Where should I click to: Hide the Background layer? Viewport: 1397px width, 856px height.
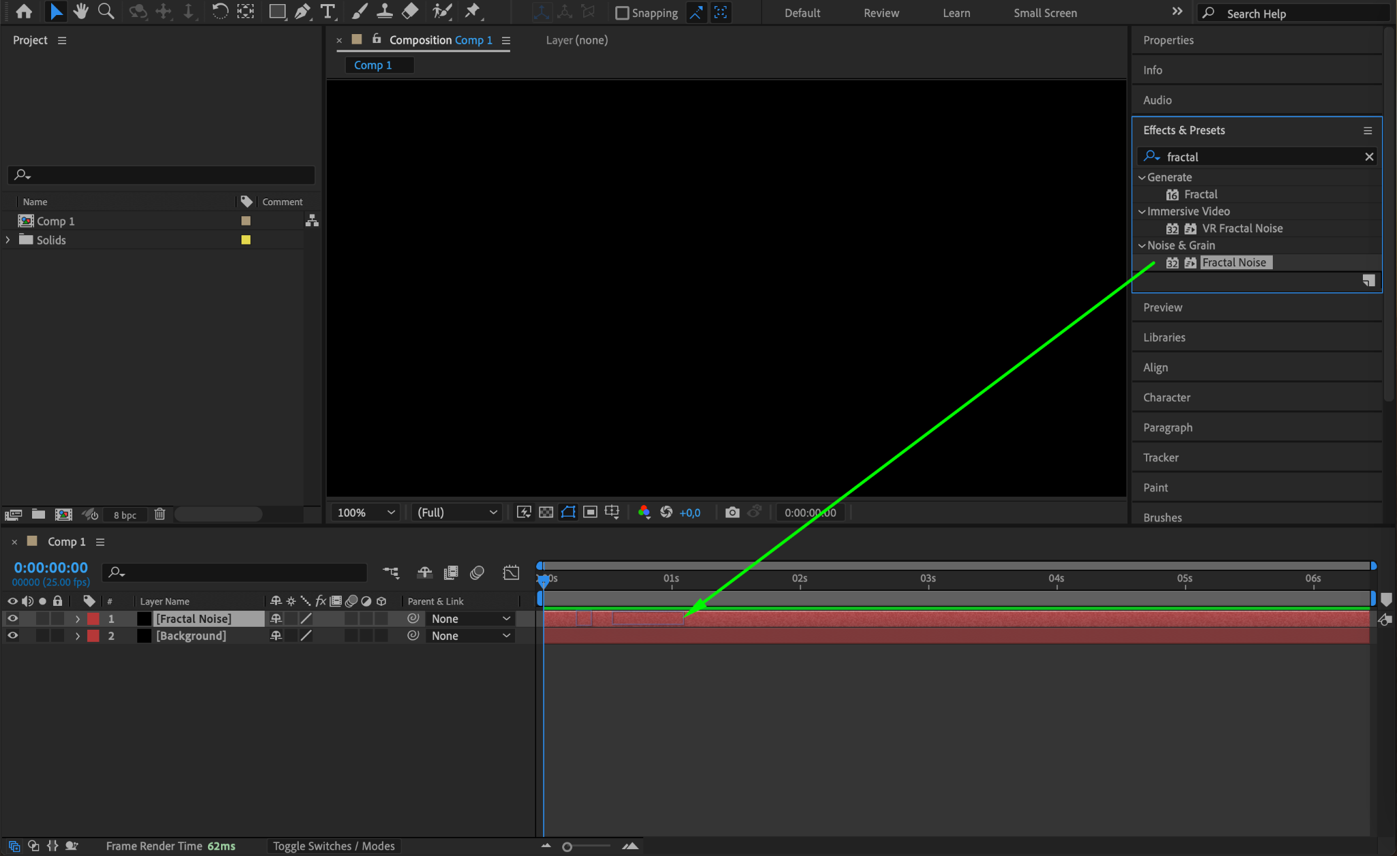[x=12, y=636]
